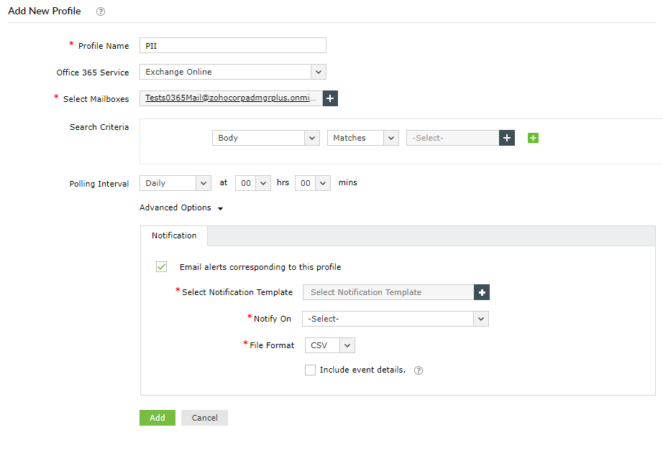Click the help icon beside Add New Profile
The height and width of the screenshot is (458, 663).
101,11
